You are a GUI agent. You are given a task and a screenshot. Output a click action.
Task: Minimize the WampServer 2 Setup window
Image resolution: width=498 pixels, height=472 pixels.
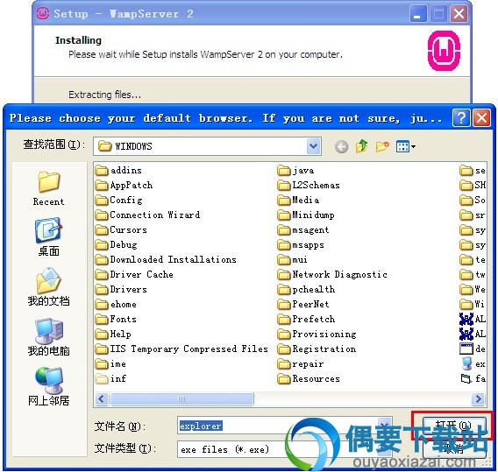[x=417, y=14]
